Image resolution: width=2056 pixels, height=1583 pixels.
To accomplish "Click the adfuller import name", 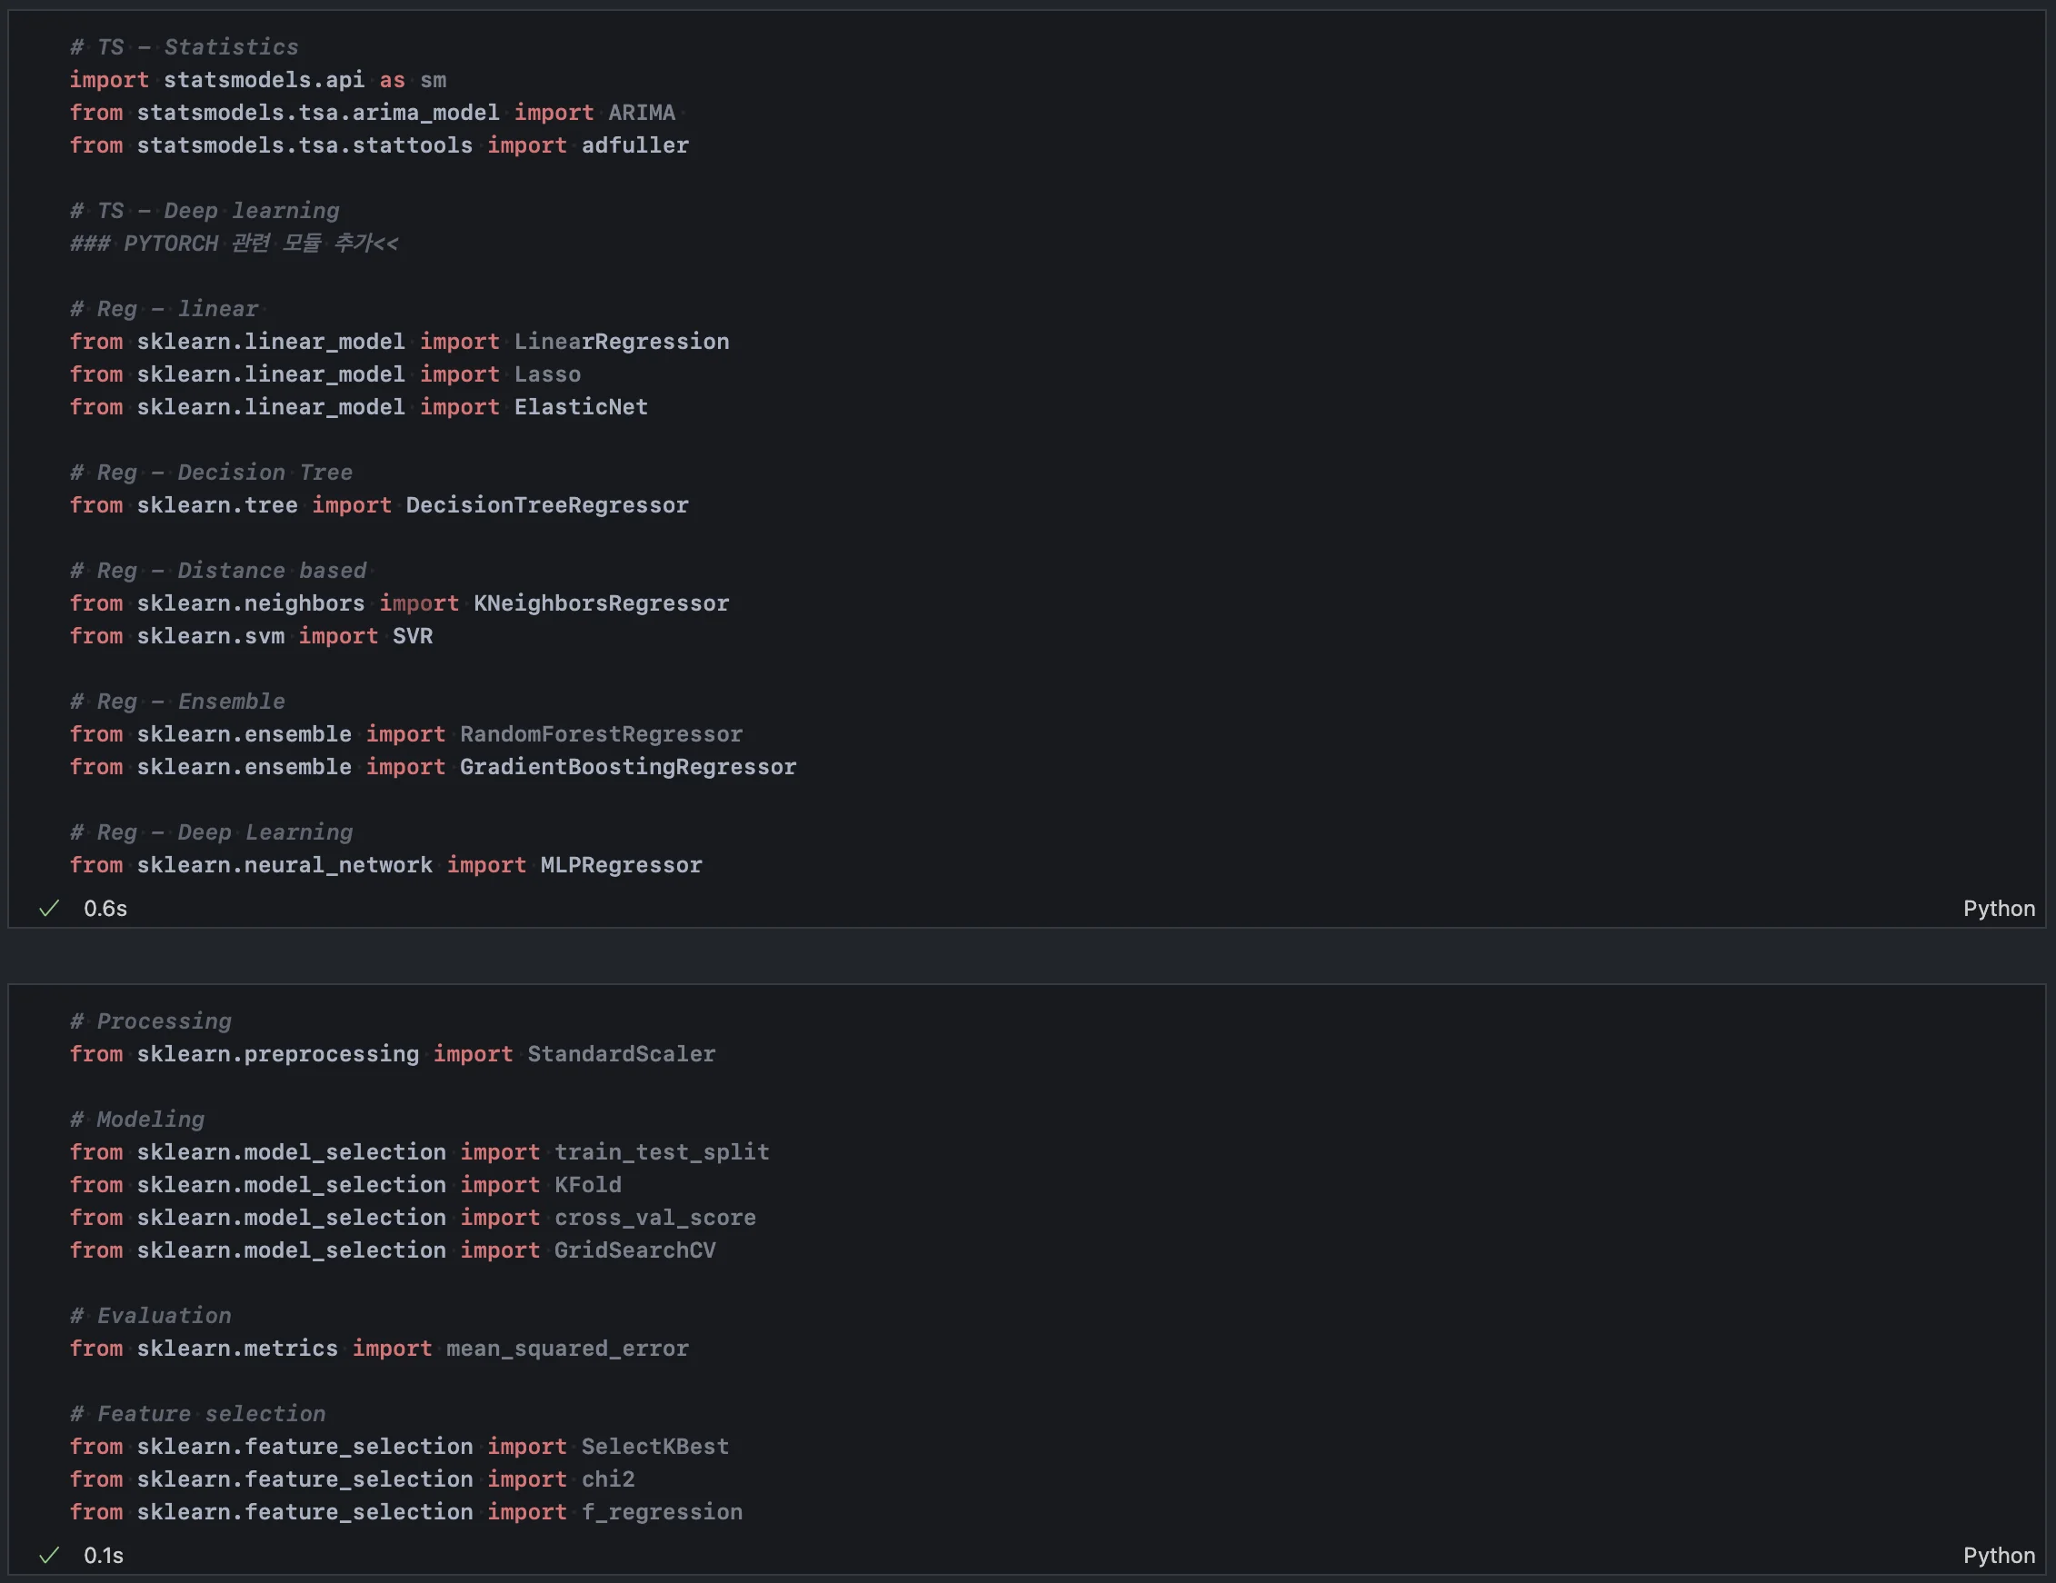I will pos(634,146).
